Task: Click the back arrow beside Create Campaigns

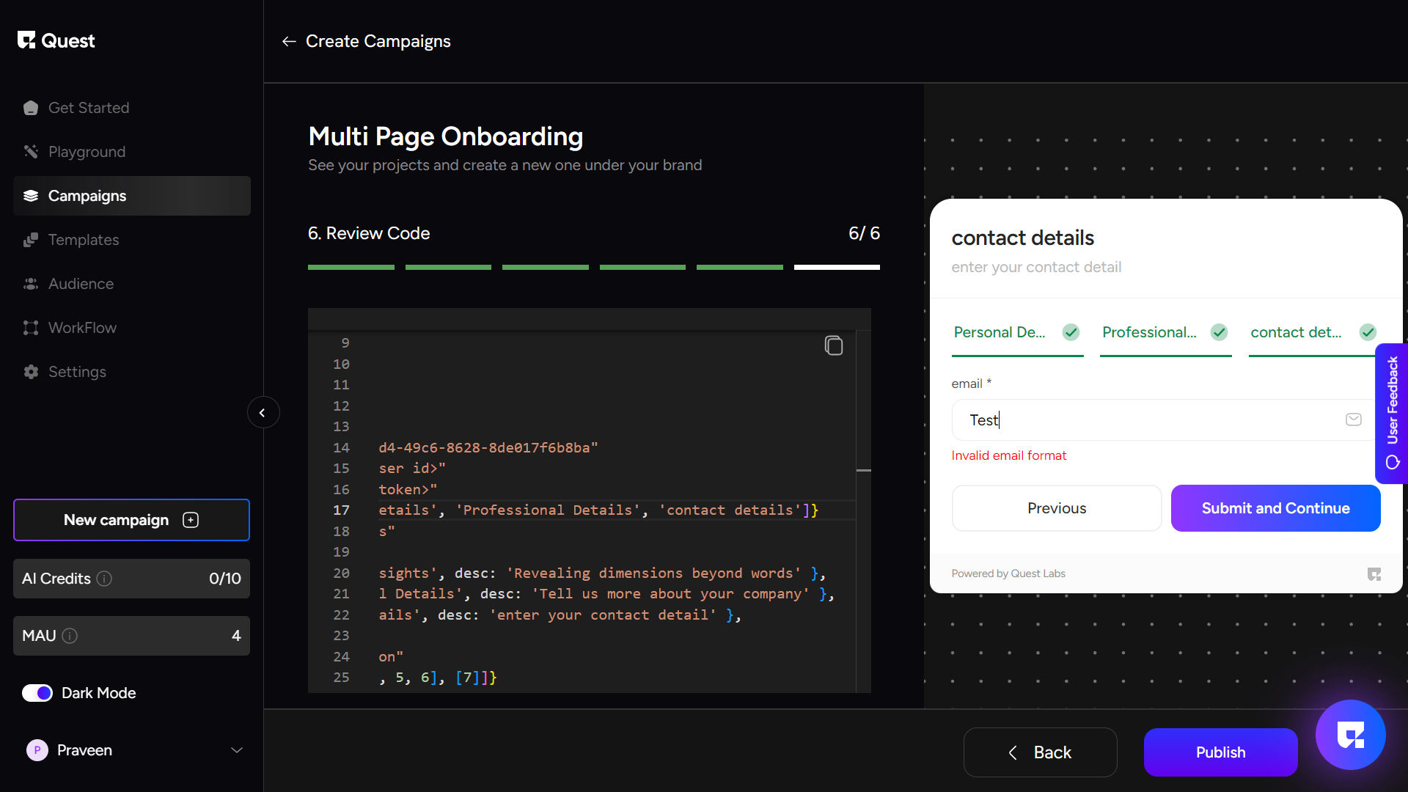Action: [x=289, y=42]
